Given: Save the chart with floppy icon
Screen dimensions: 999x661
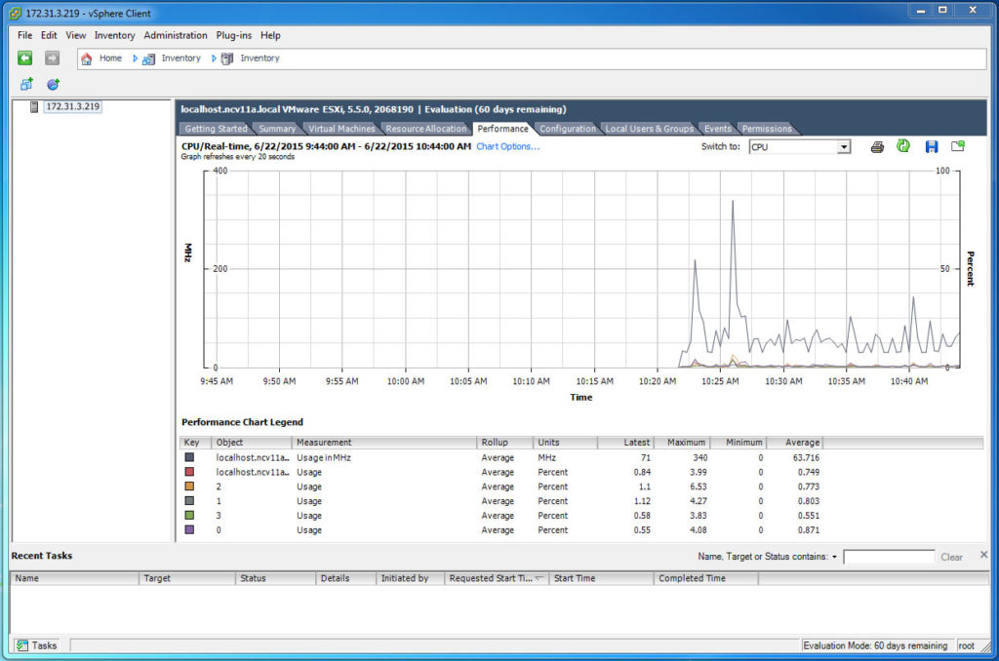Looking at the screenshot, I should pyautogui.click(x=932, y=147).
